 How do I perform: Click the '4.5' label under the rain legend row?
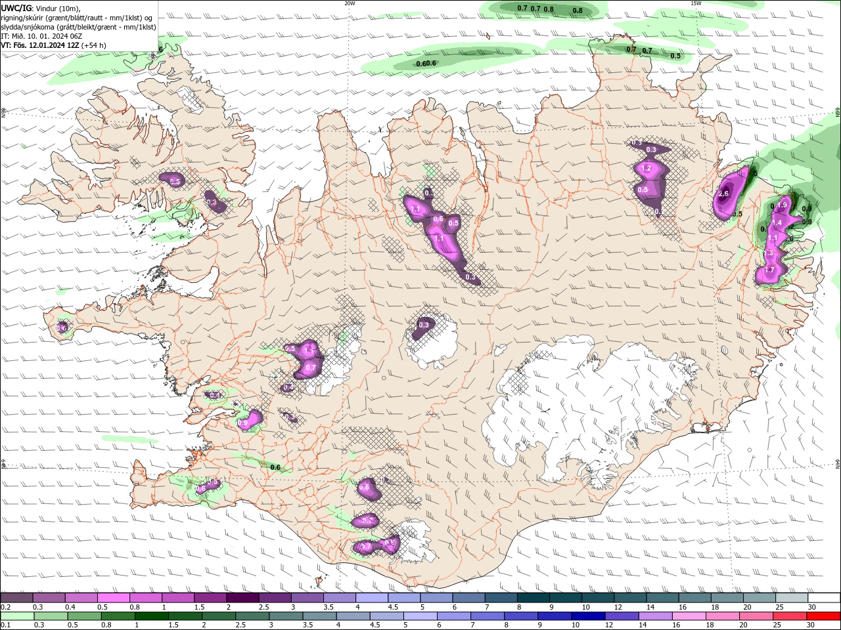click(x=375, y=625)
